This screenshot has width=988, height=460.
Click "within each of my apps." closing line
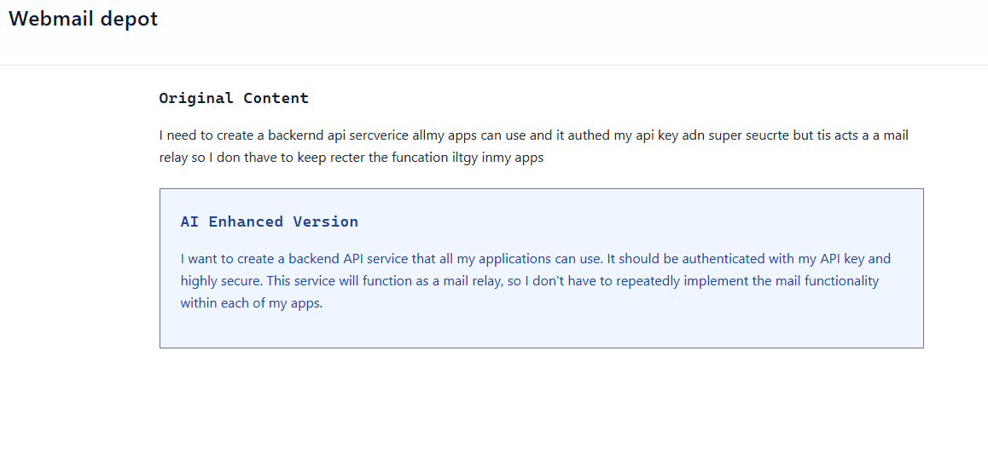coord(252,302)
